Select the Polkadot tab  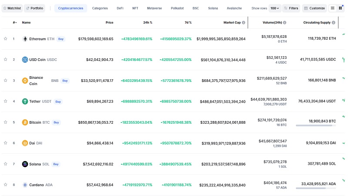click(177, 8)
